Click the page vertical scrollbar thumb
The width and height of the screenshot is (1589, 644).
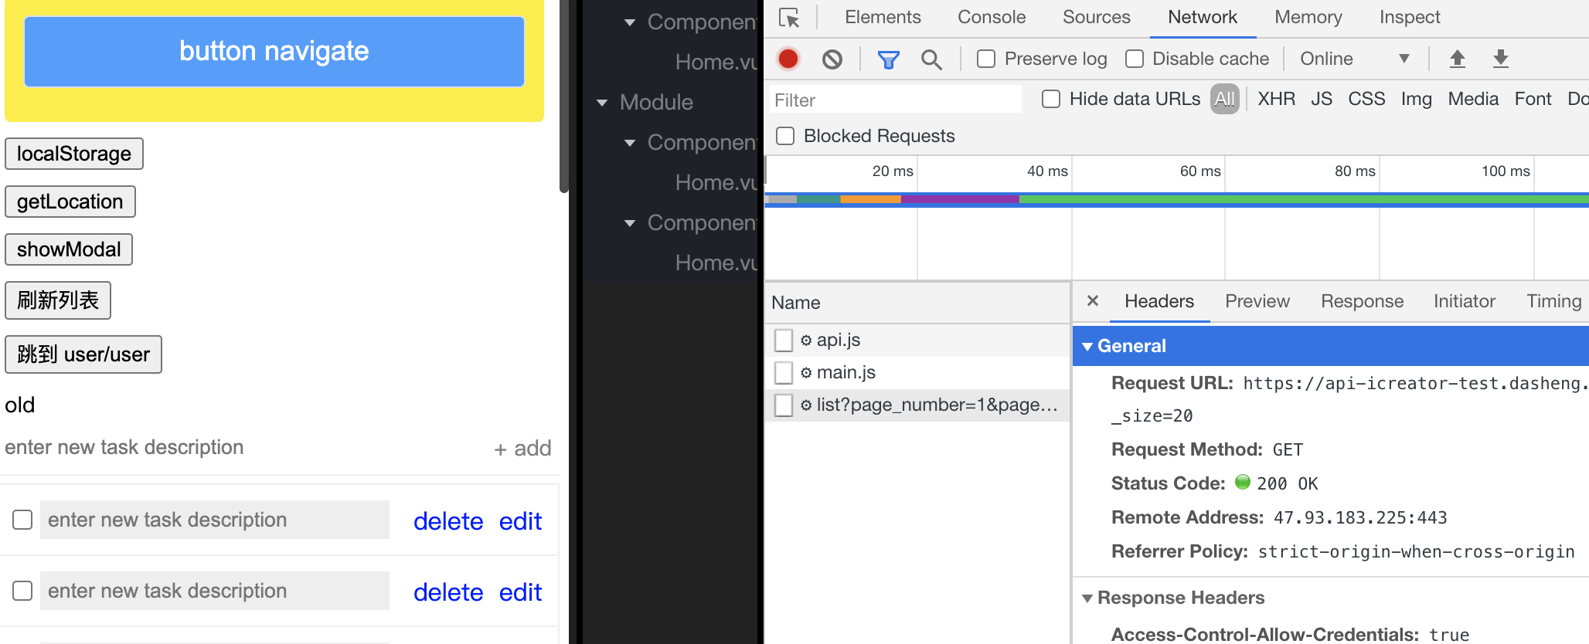click(x=564, y=96)
